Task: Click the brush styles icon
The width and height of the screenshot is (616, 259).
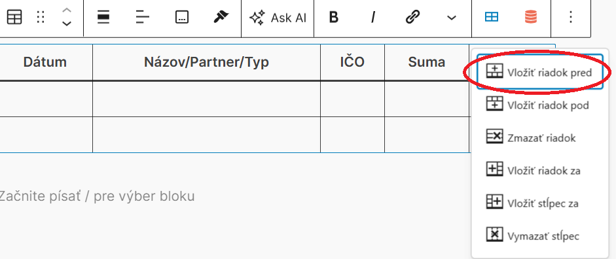Action: click(x=221, y=17)
